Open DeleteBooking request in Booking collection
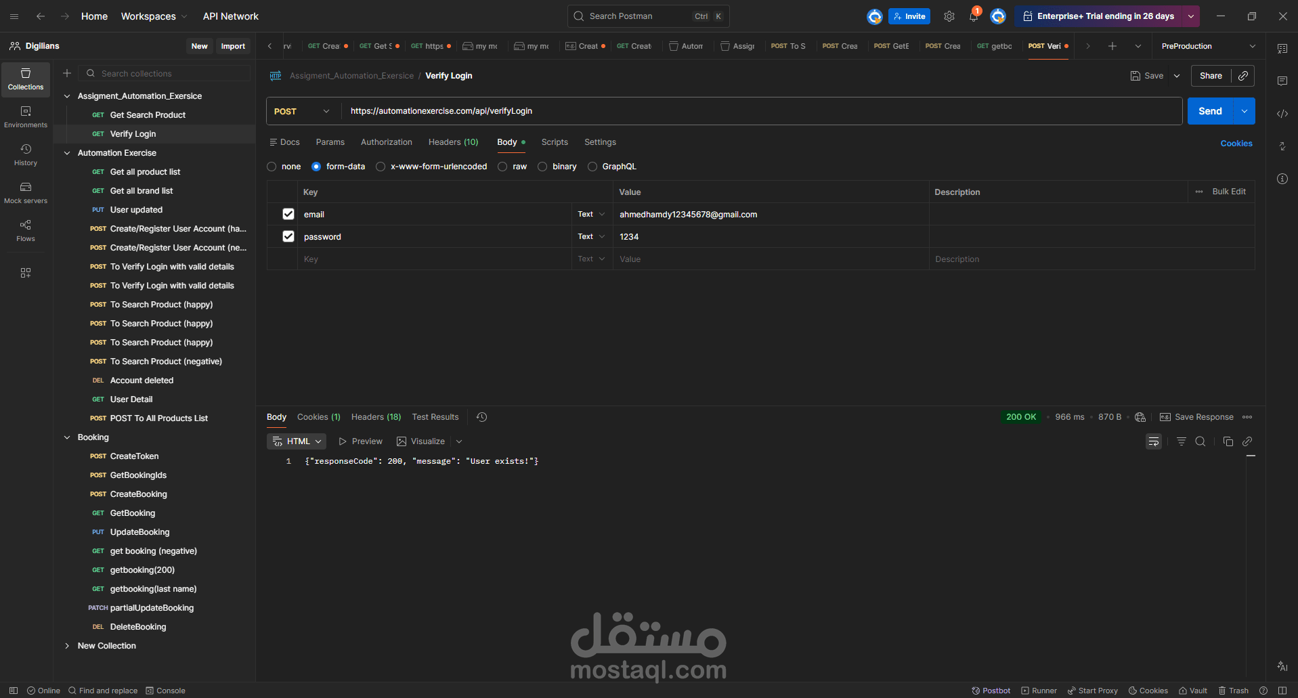This screenshot has width=1298, height=698. click(x=138, y=627)
